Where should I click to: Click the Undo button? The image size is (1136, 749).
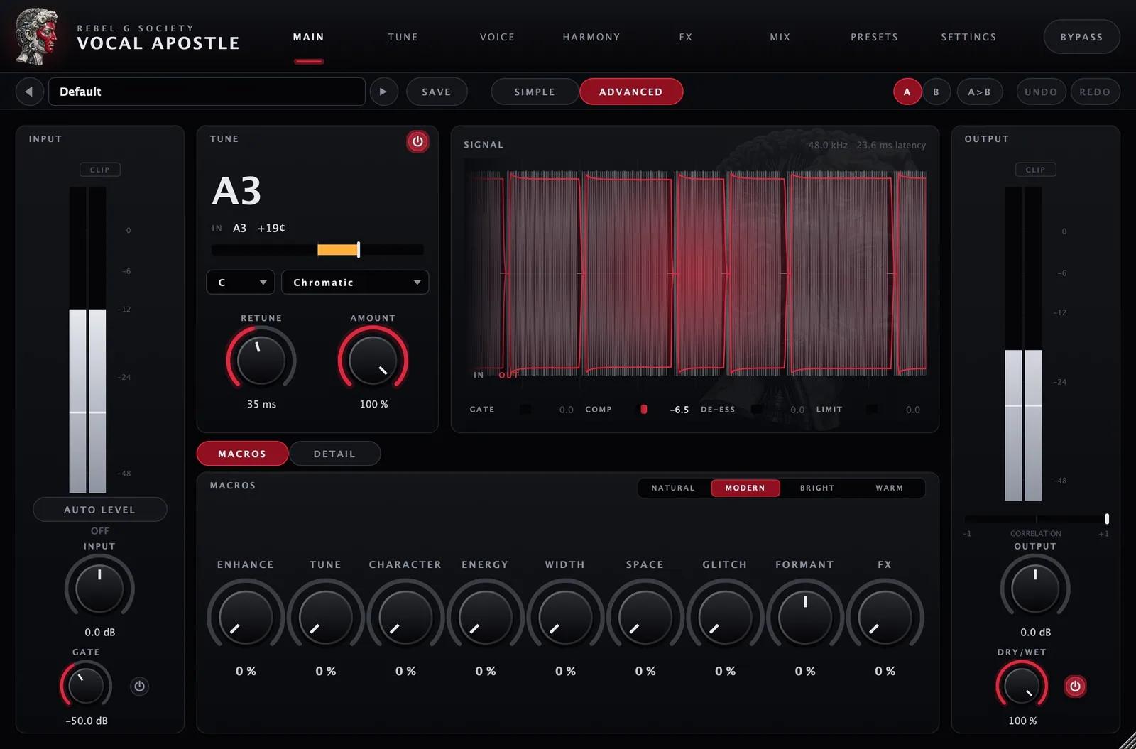1041,92
